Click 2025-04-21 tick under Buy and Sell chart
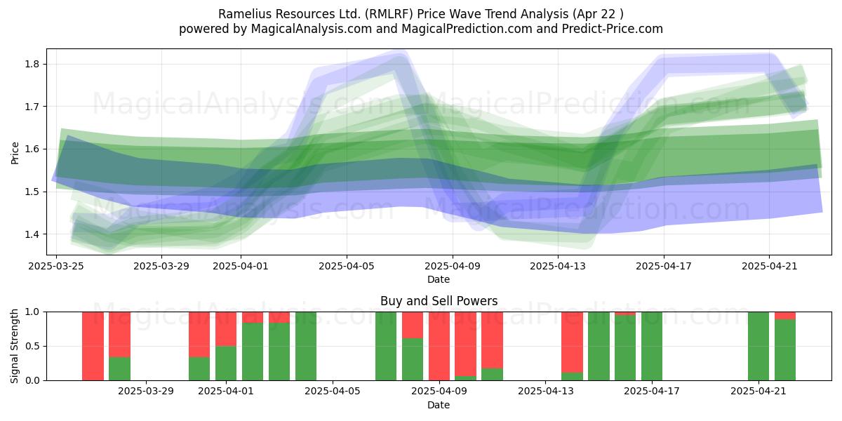This screenshot has height=421, width=842. 759,392
